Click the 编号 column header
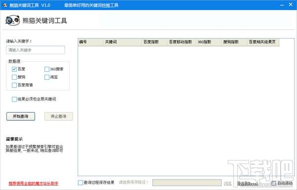This screenshot has height=190, width=297. (91, 42)
